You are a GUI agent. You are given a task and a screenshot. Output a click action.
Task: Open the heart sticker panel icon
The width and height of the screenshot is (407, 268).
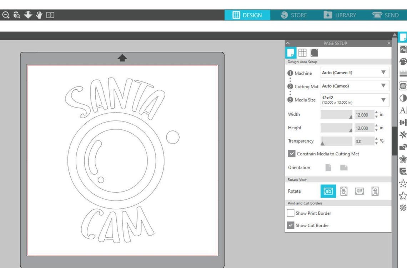tap(403, 171)
